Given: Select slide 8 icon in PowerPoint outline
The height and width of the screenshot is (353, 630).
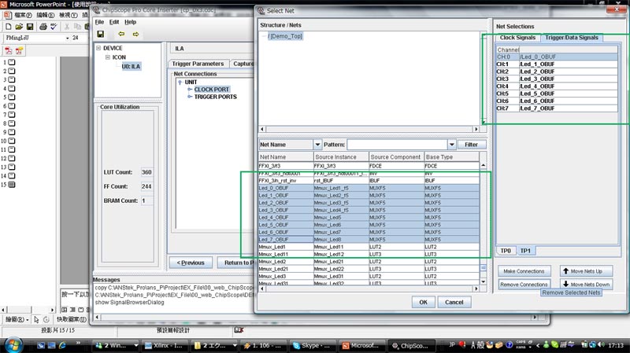Looking at the screenshot, I should [x=12, y=123].
